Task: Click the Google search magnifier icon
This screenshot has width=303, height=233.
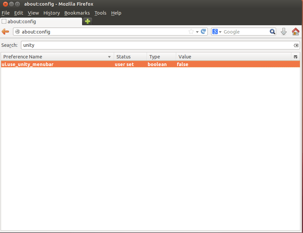Action: (x=272, y=32)
